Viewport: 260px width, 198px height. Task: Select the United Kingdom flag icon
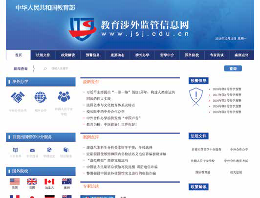(32, 181)
